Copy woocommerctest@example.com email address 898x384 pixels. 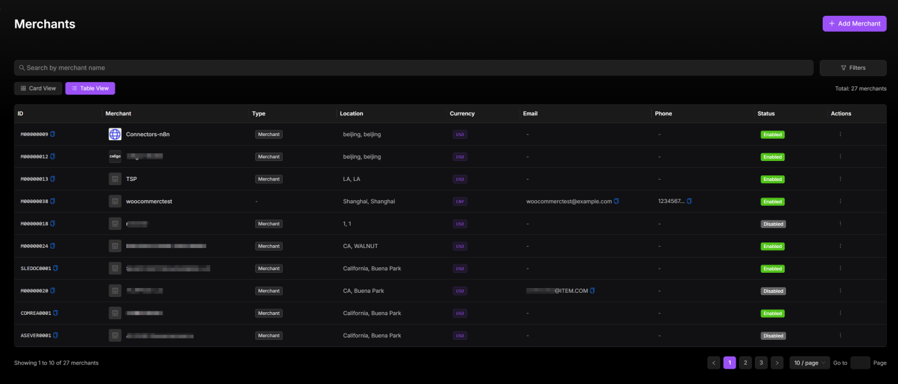(617, 201)
